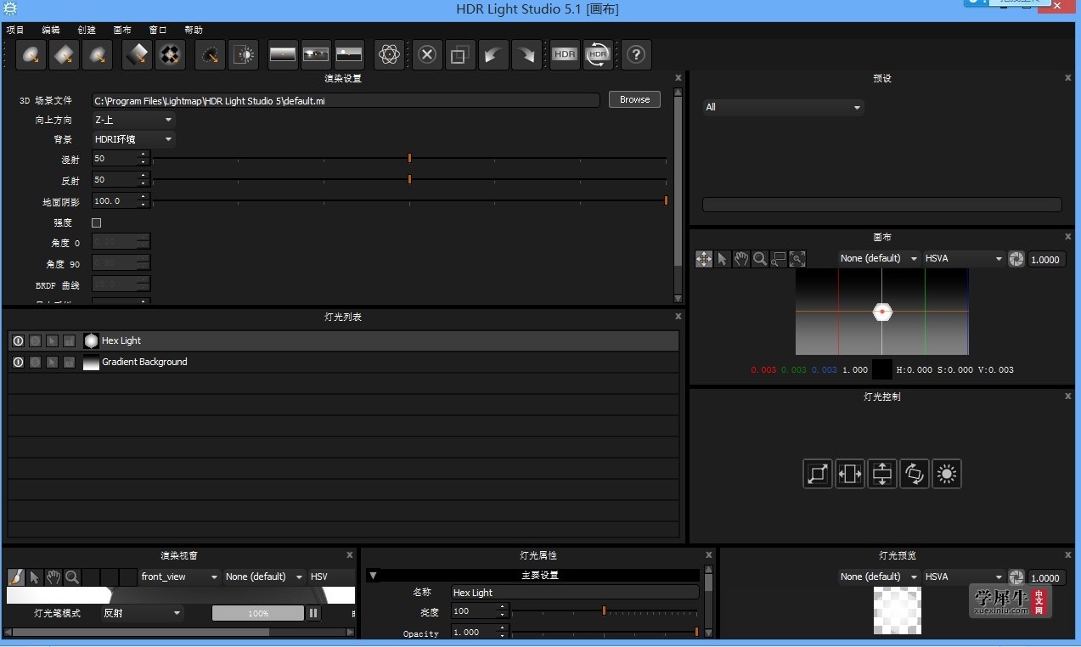Open the presets All category dropdown
The height and width of the screenshot is (647, 1081).
[x=783, y=107]
